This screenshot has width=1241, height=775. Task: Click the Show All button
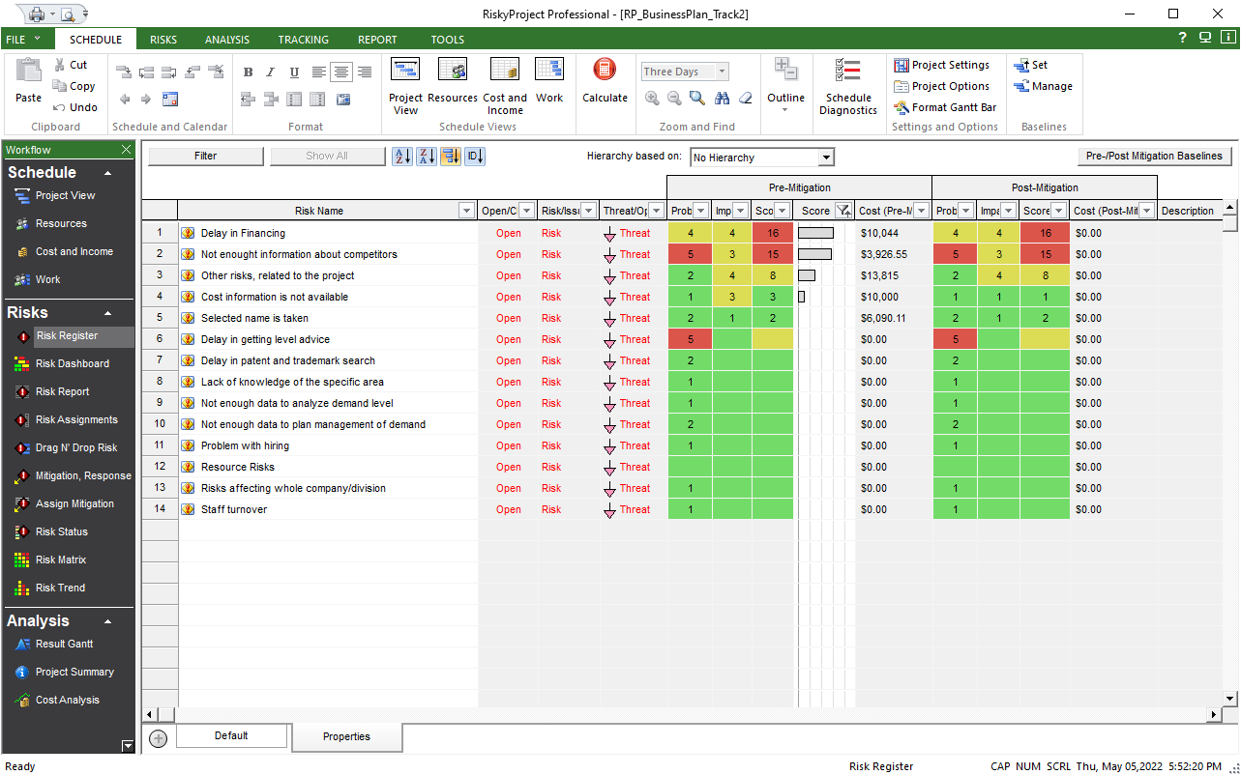coord(327,156)
